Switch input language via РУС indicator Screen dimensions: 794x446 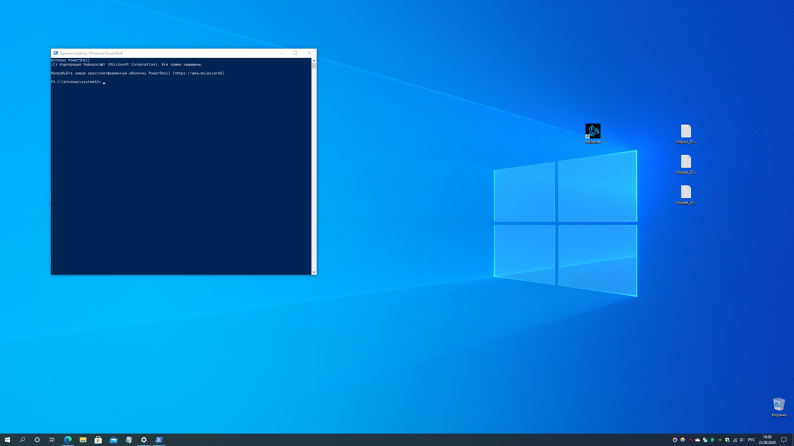(752, 440)
